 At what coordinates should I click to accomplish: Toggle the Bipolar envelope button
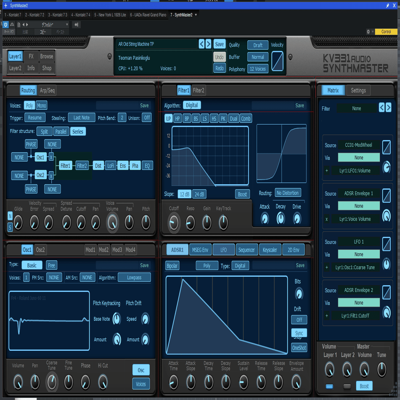point(172,266)
